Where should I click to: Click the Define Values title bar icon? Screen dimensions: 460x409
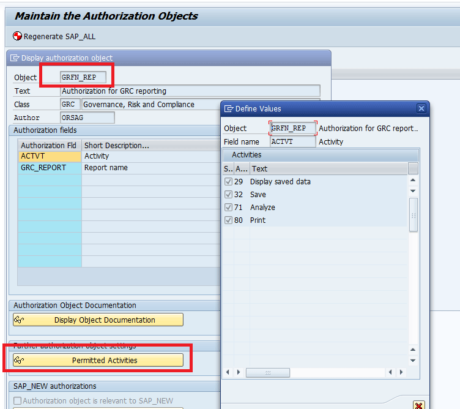pyautogui.click(x=229, y=108)
